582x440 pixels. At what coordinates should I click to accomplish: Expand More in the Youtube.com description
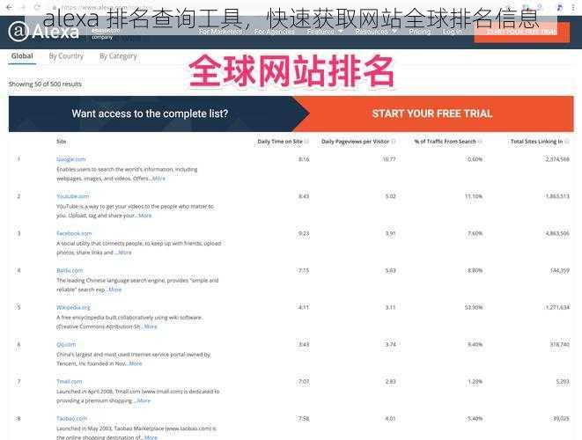144,216
